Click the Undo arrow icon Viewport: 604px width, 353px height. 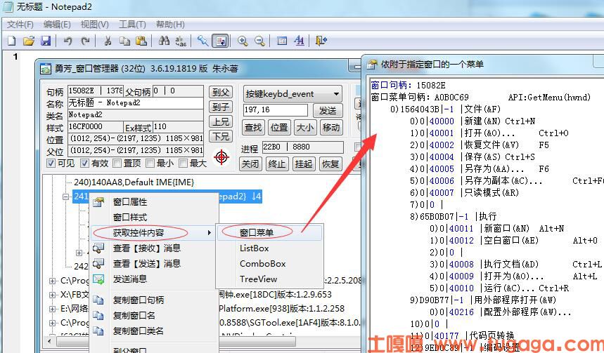point(68,41)
